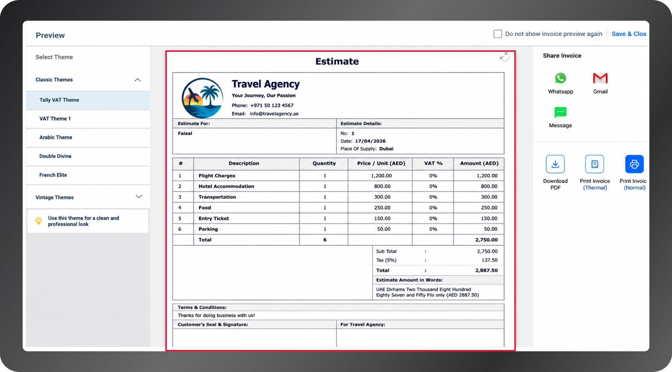672x372 pixels.
Task: Click the Download PDF icon
Action: pyautogui.click(x=555, y=164)
